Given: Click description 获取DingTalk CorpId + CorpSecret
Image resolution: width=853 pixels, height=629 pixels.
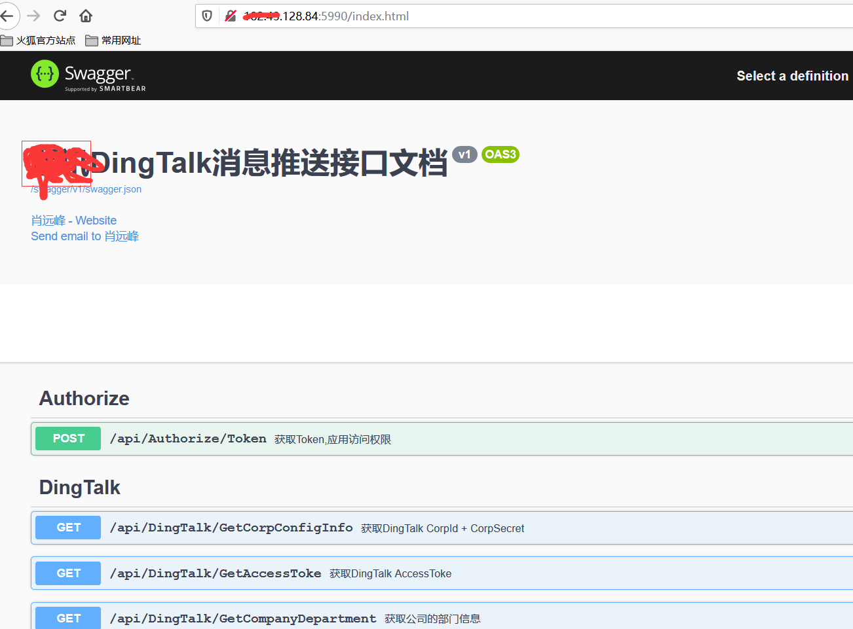Looking at the screenshot, I should 443,528.
